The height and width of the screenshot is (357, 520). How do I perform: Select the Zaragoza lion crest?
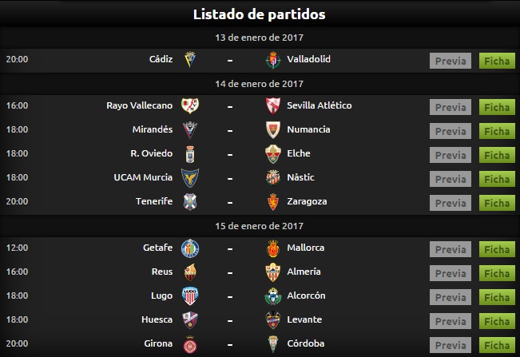coord(273,202)
